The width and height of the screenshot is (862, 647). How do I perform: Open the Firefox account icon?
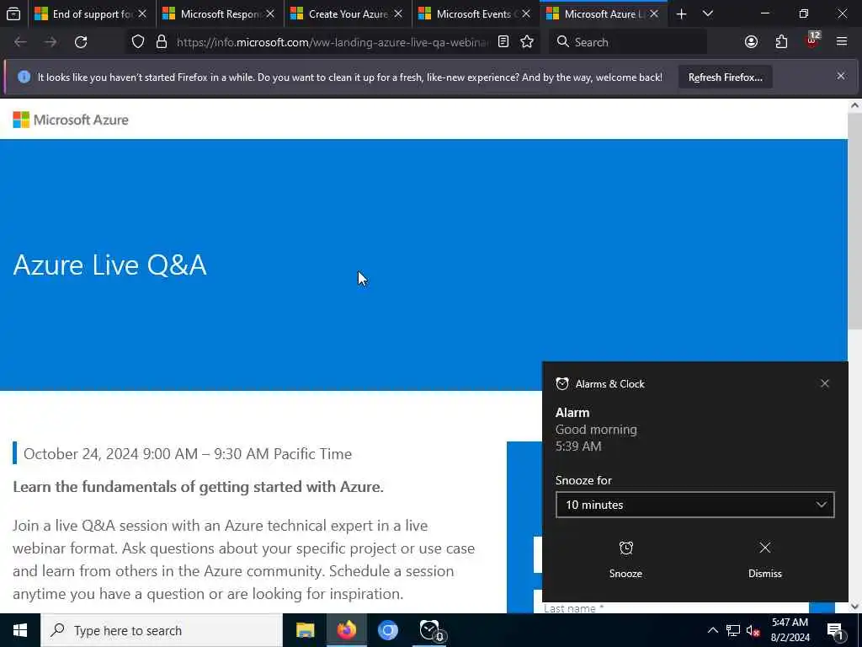751,42
